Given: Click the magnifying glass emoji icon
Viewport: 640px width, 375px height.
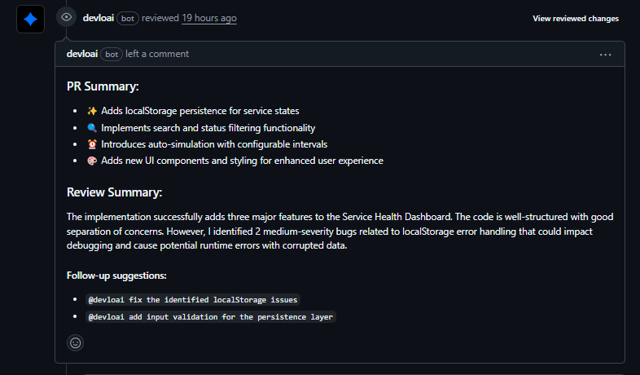Looking at the screenshot, I should pyautogui.click(x=92, y=128).
